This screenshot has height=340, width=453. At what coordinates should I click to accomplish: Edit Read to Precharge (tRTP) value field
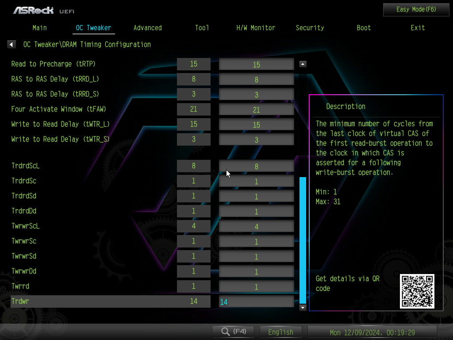click(x=256, y=64)
